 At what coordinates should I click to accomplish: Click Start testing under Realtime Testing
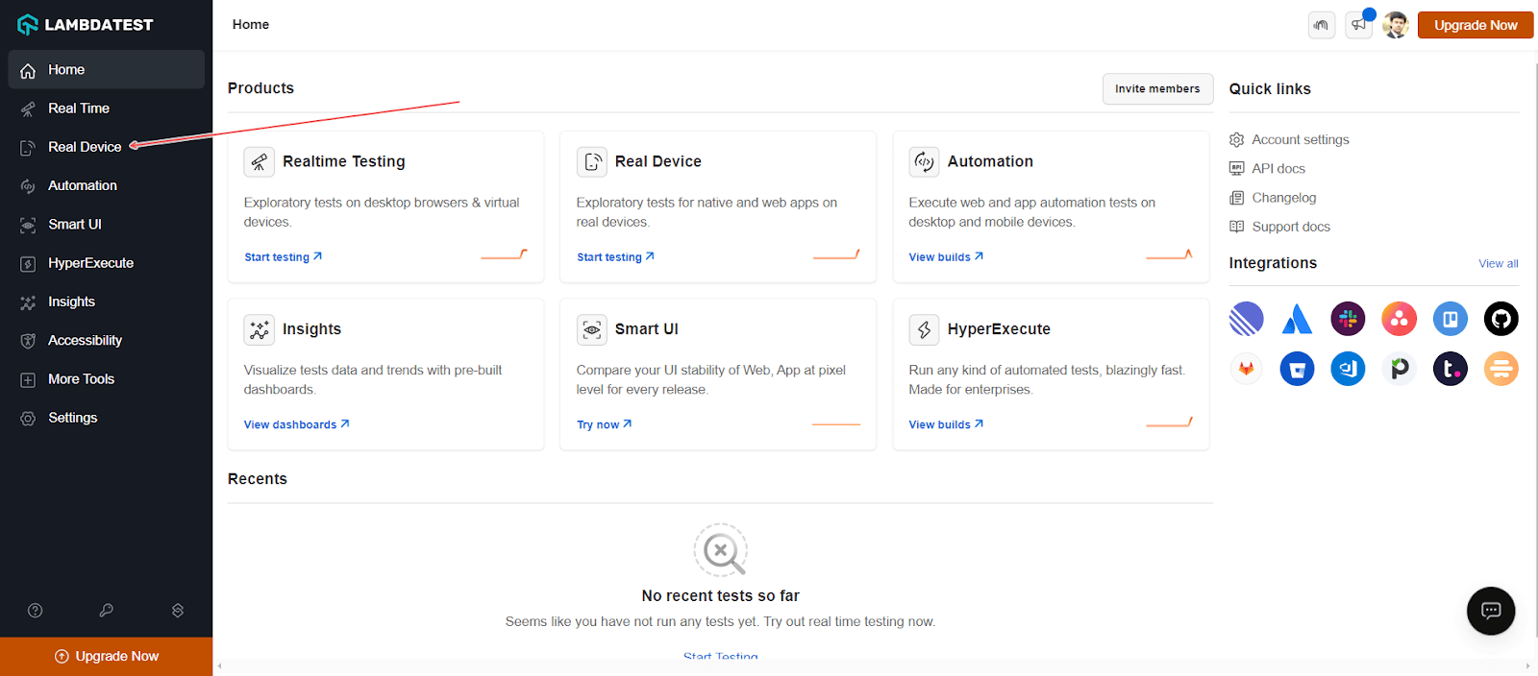pyautogui.click(x=284, y=257)
